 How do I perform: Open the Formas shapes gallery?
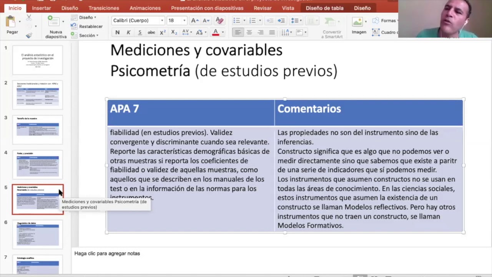pyautogui.click(x=384, y=21)
